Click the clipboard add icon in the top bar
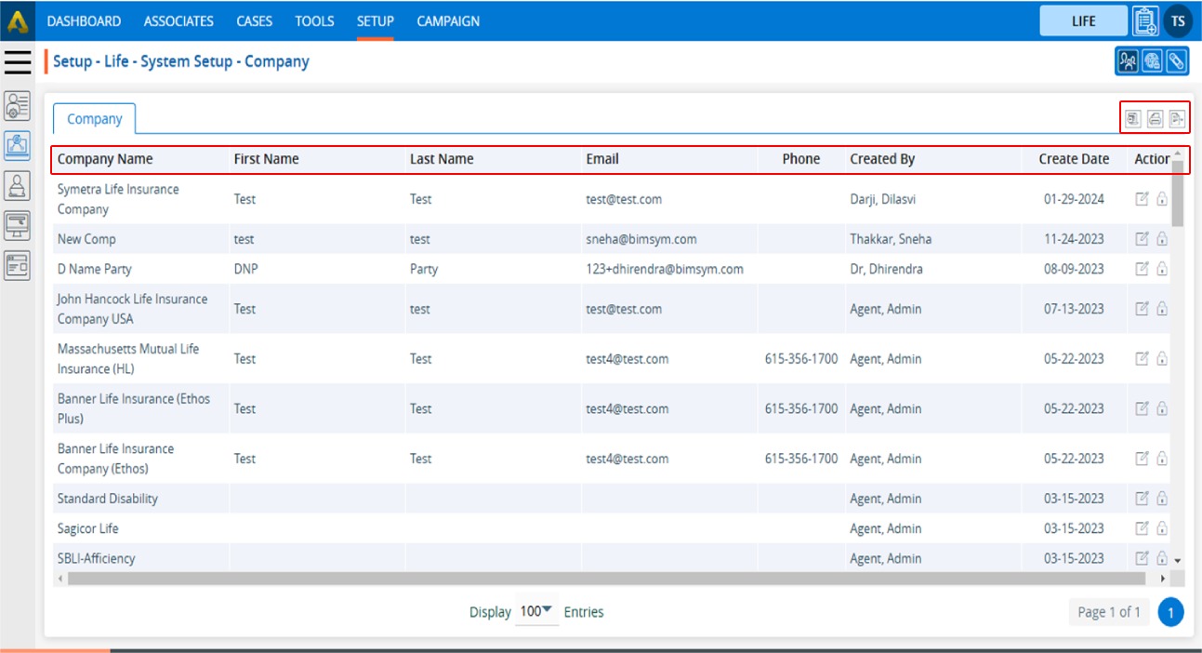The image size is (1202, 653). (1145, 20)
